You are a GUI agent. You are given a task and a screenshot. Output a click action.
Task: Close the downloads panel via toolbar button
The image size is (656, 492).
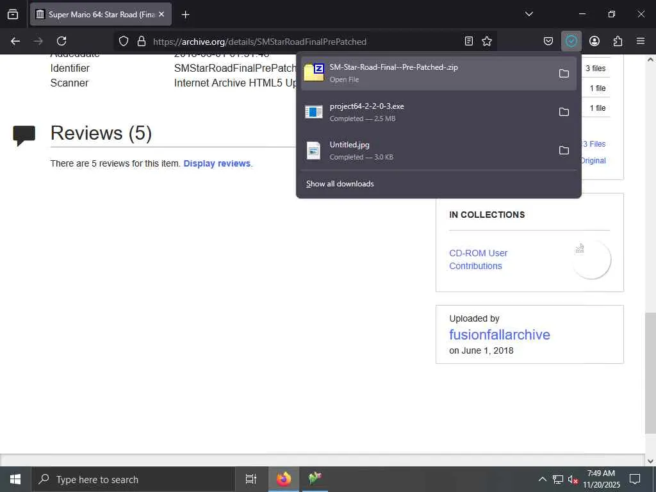pos(571,41)
